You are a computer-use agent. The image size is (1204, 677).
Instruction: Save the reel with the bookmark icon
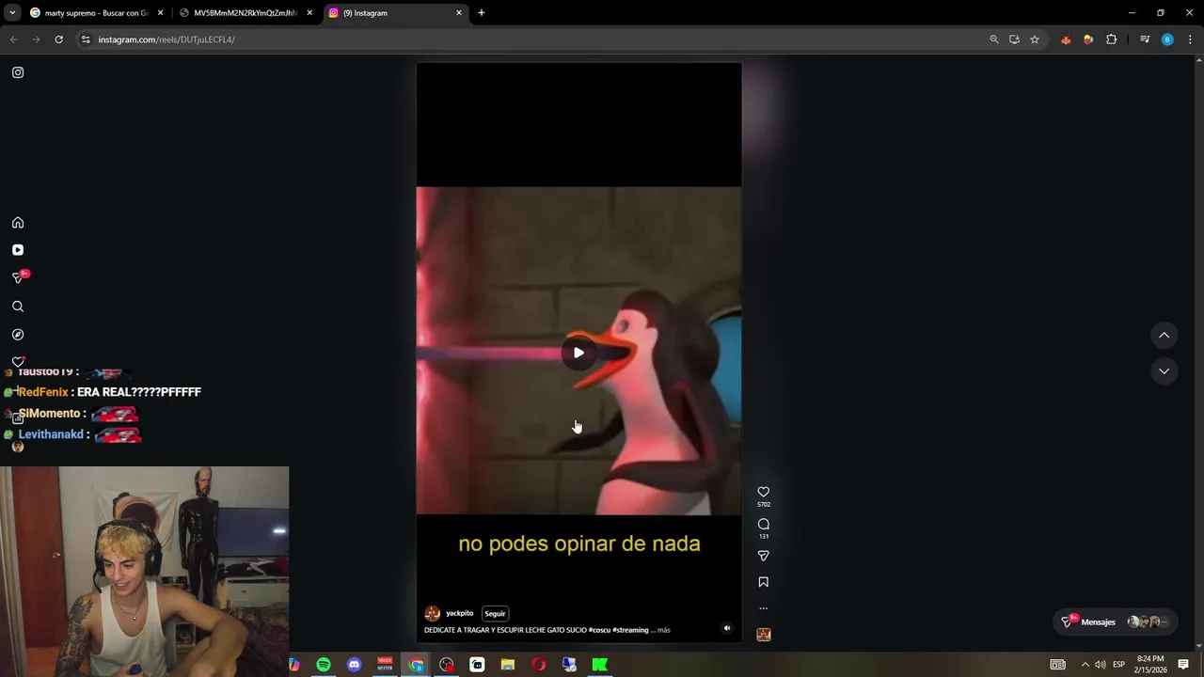(x=764, y=582)
